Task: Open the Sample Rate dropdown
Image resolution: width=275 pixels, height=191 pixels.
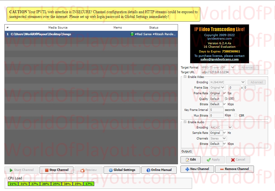Action: [x=224, y=133]
